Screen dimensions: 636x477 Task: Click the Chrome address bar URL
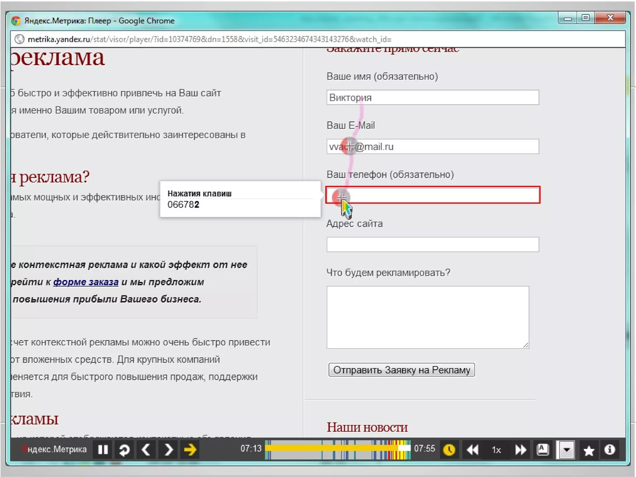click(x=209, y=39)
